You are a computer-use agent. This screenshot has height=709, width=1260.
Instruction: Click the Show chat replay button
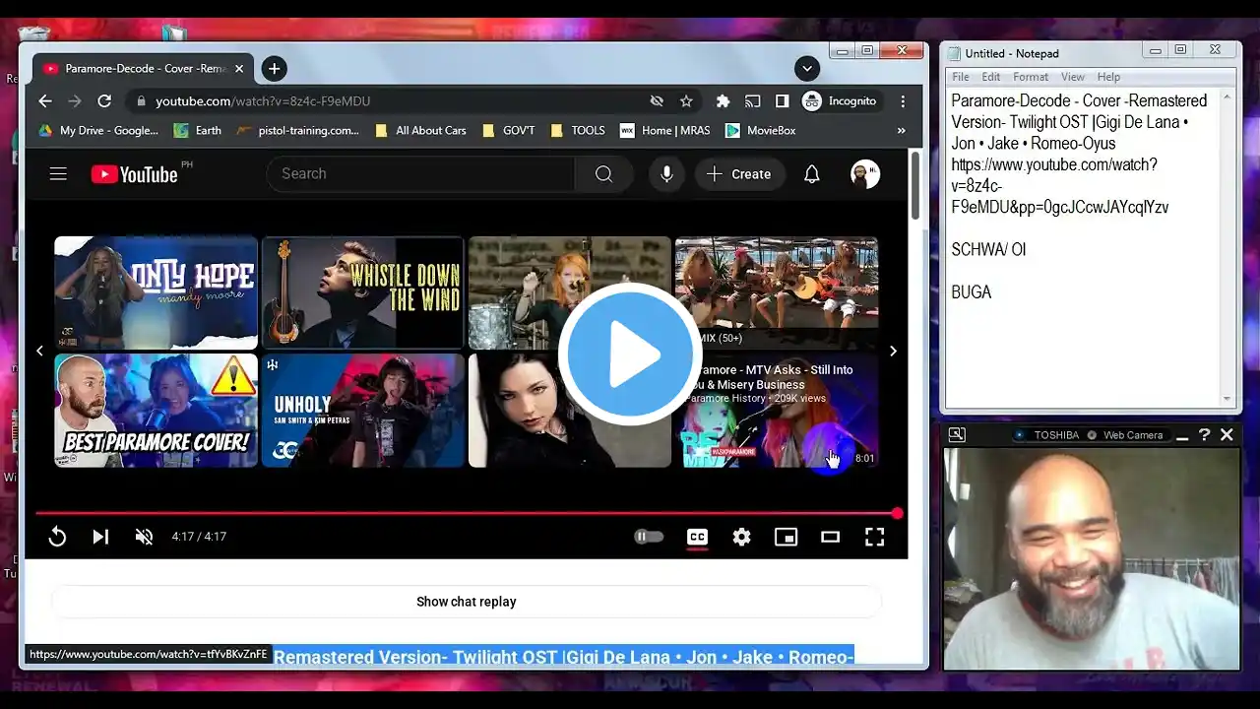[466, 602]
